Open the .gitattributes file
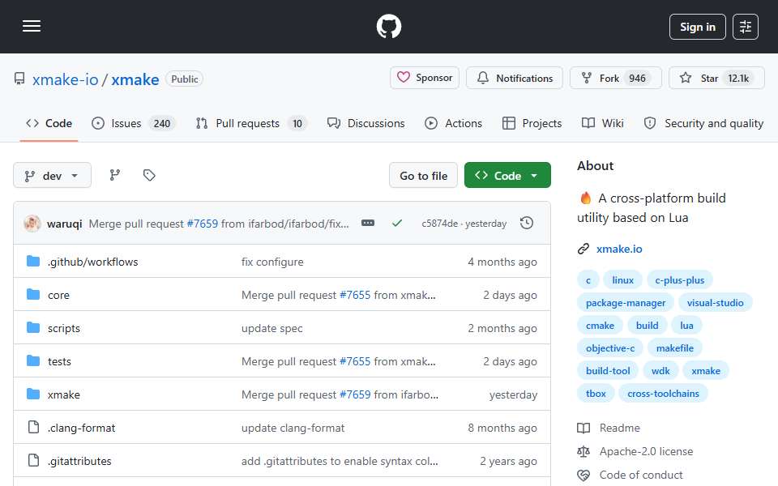Viewport: 778px width, 486px height. pos(79,461)
